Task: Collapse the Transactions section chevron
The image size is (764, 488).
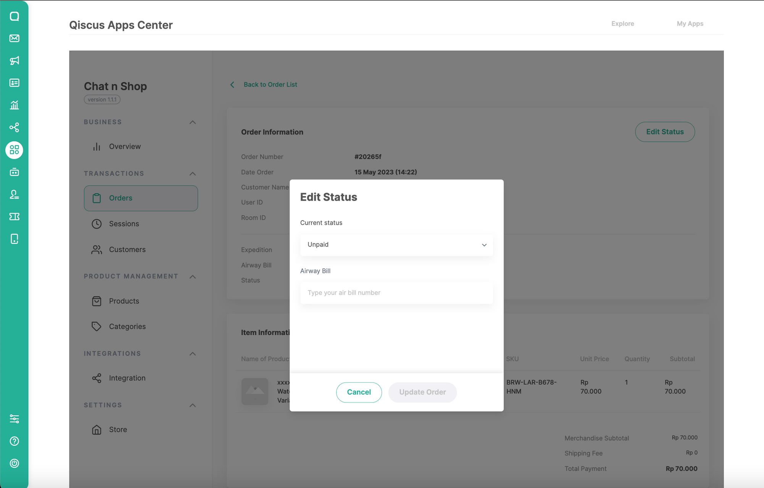Action: 193,174
